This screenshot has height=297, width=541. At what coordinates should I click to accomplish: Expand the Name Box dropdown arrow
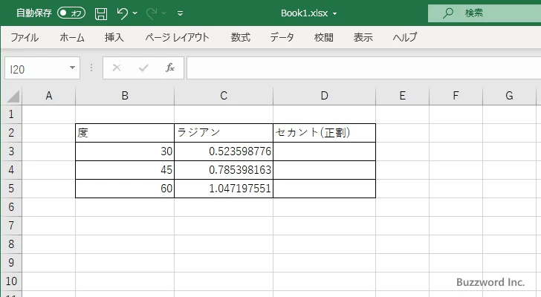coord(73,68)
